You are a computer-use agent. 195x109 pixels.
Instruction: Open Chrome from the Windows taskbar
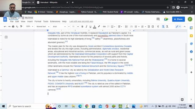coord(87,106)
